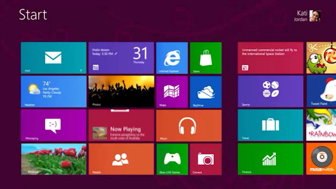
Task: Open the SkyDrive cloud tile
Action: [x=206, y=92]
